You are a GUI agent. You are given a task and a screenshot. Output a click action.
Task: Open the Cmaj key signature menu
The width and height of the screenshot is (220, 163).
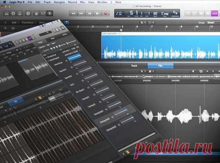pyautogui.click(x=165, y=14)
